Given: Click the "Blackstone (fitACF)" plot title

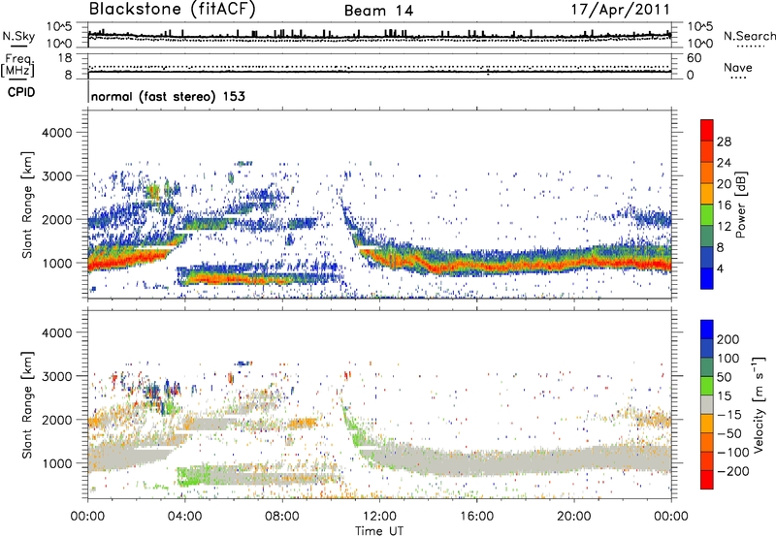Looking at the screenshot, I should pyautogui.click(x=173, y=9).
